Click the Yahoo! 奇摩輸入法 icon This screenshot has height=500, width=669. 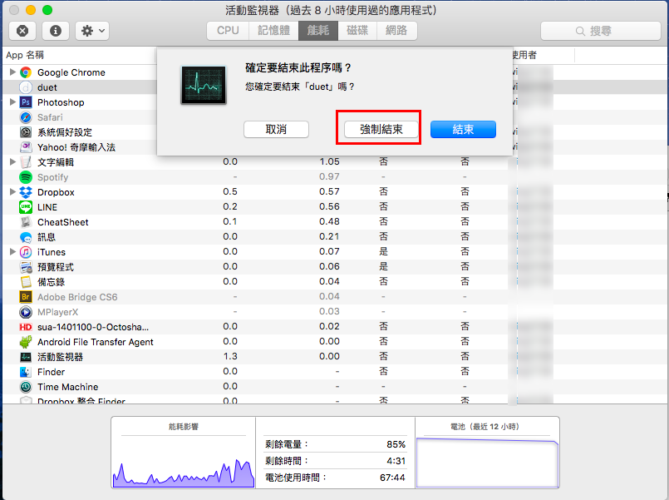click(26, 147)
